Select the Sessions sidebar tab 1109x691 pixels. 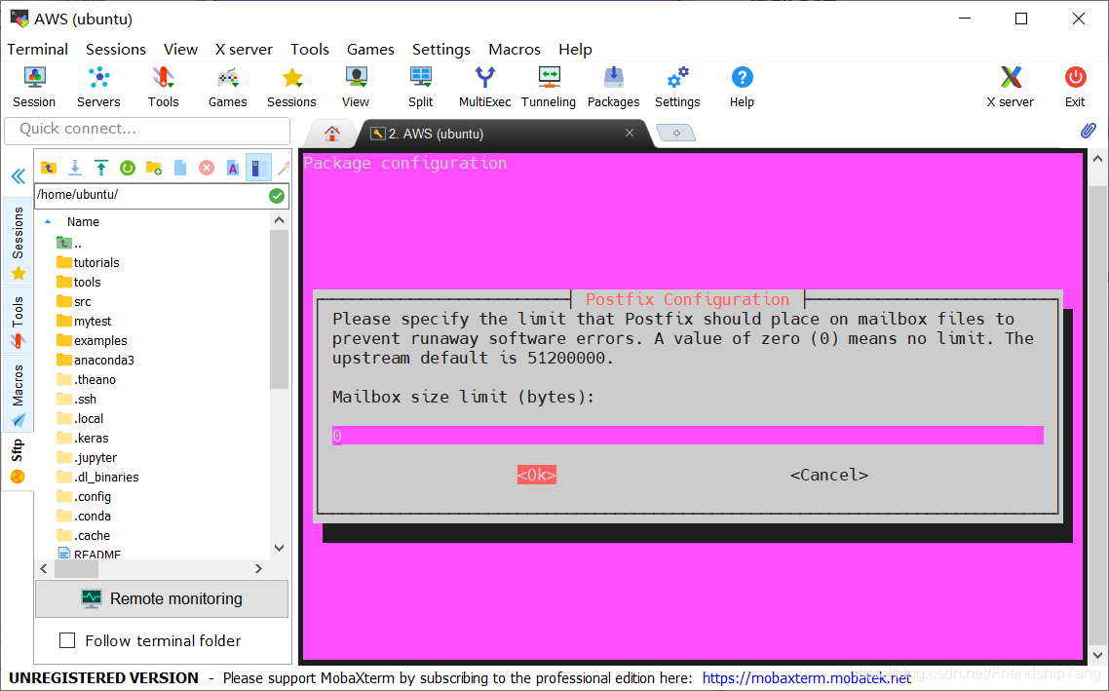pyautogui.click(x=19, y=242)
